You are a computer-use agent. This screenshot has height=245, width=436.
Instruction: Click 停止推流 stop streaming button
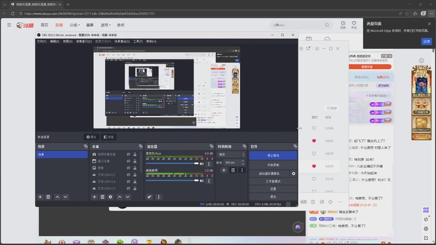coord(273,156)
